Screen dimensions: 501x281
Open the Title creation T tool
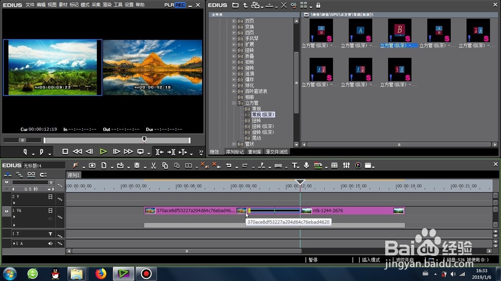(294, 165)
